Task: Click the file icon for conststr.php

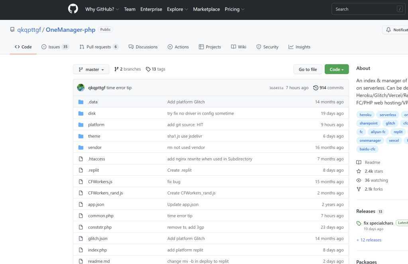Action: [81, 227]
